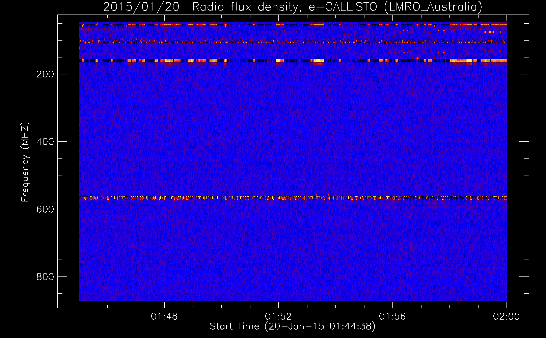This screenshot has width=546, height=338.
Task: Click the 01:52 time tick label
Action: point(278,317)
